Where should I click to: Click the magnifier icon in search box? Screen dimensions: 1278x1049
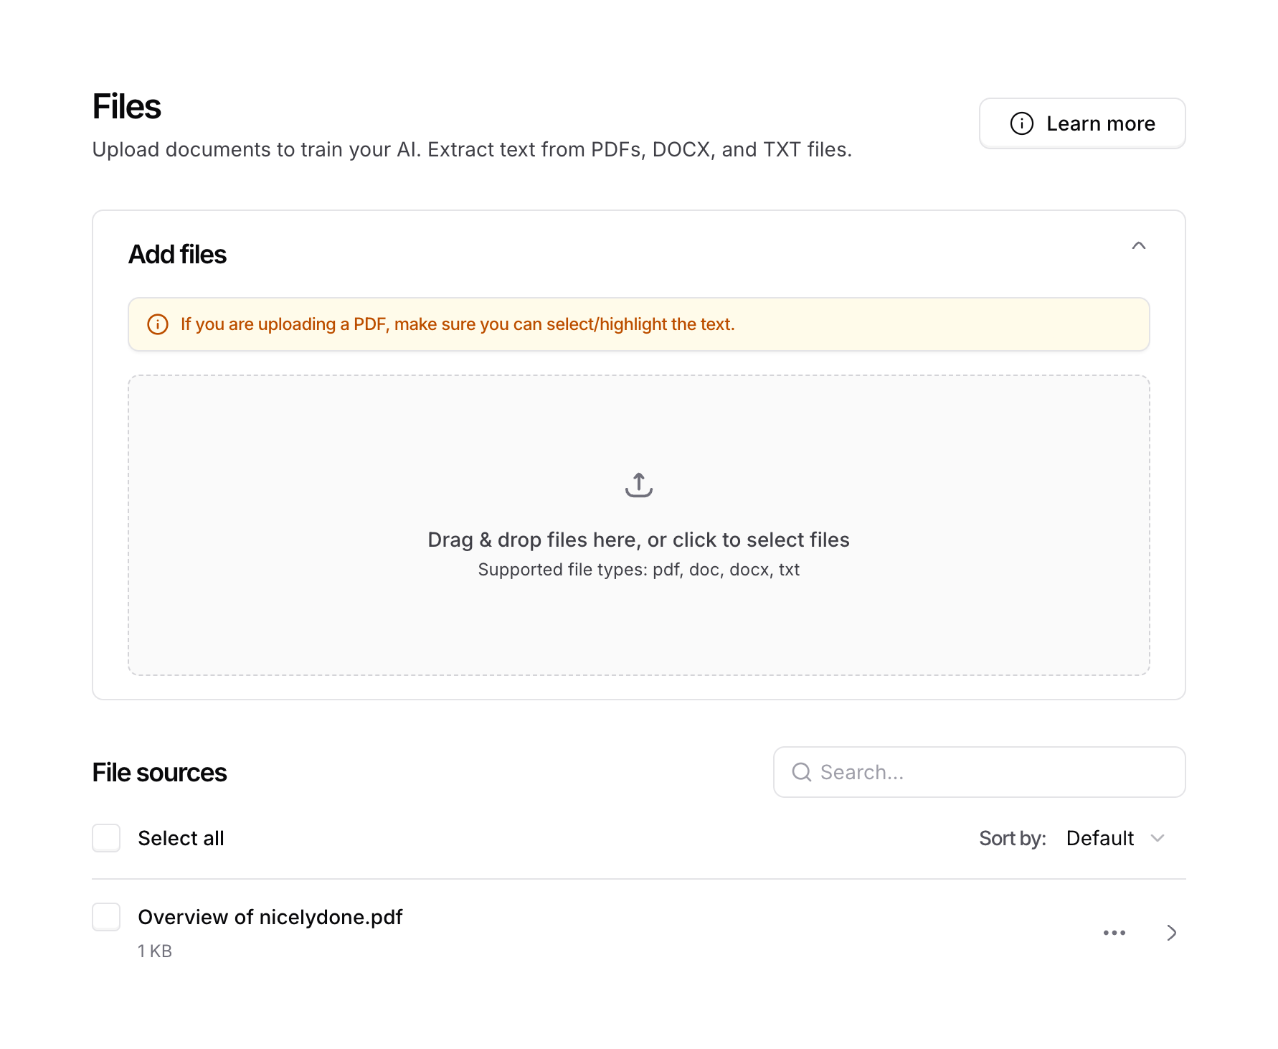point(801,772)
